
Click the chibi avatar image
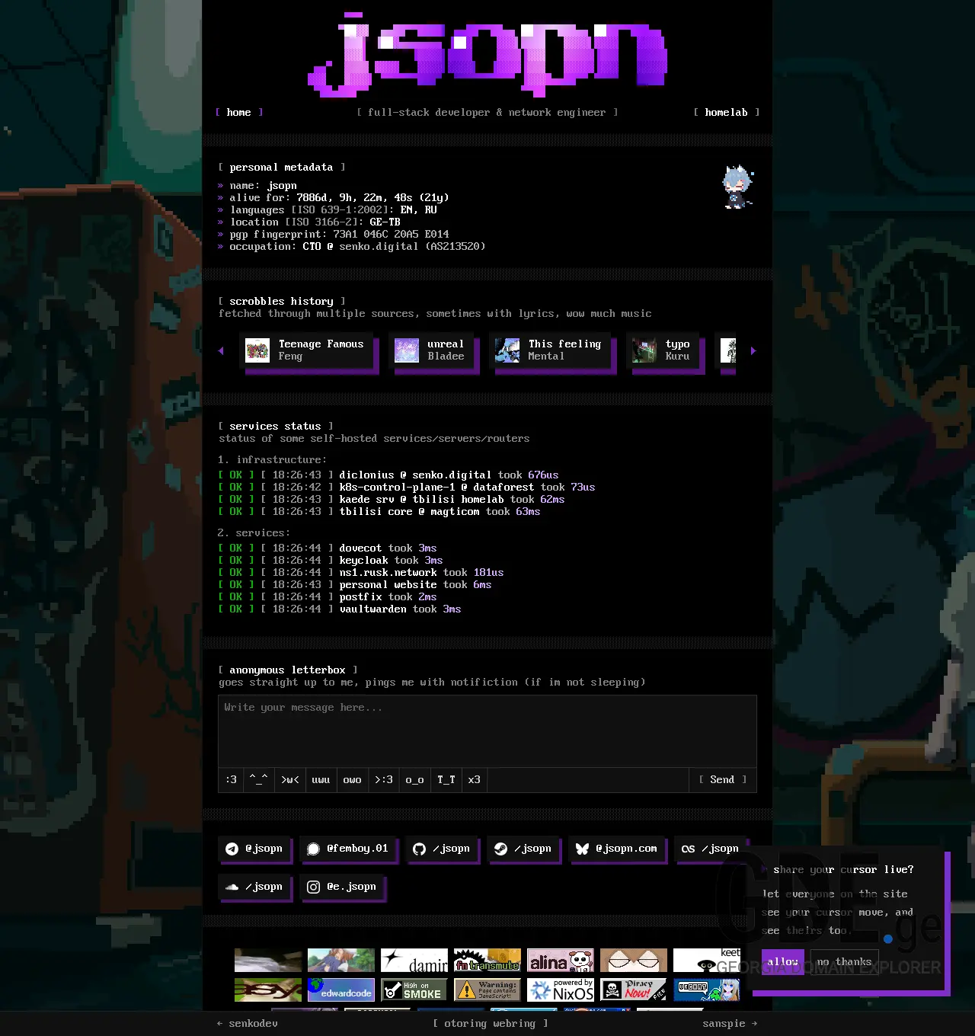pos(738,187)
